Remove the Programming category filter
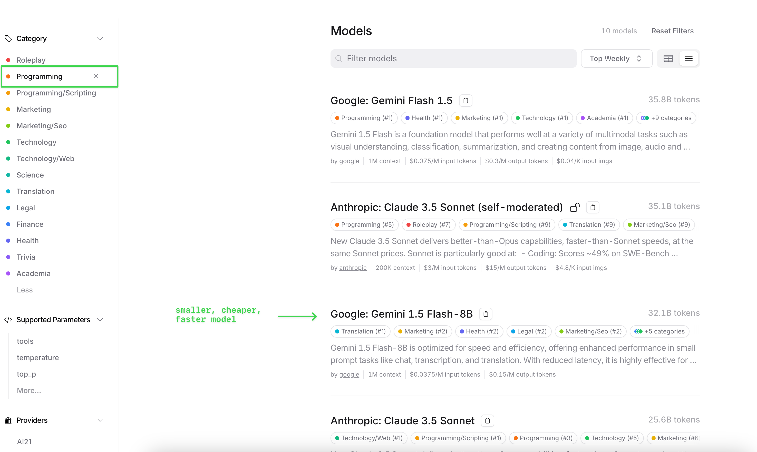The height and width of the screenshot is (452, 757). [96, 76]
